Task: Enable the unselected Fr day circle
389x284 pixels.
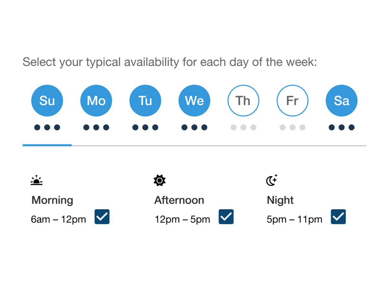Action: pos(292,101)
